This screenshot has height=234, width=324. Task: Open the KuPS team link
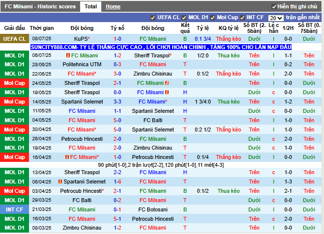tap(82, 39)
